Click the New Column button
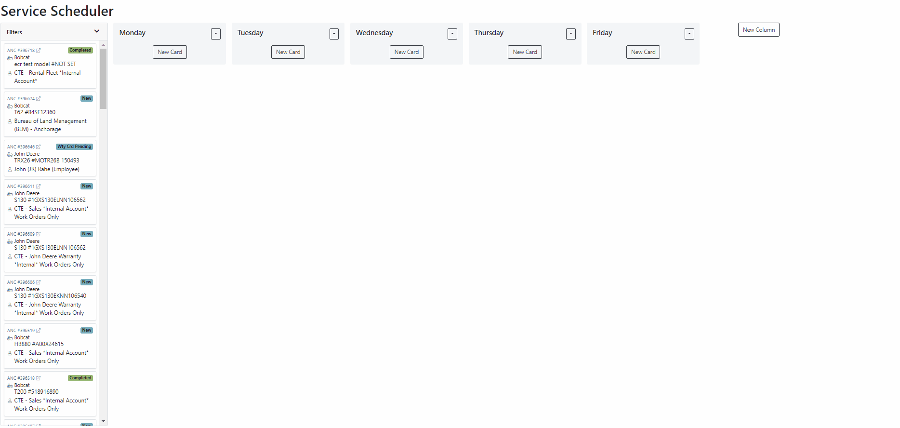This screenshot has width=900, height=428. 759,30
